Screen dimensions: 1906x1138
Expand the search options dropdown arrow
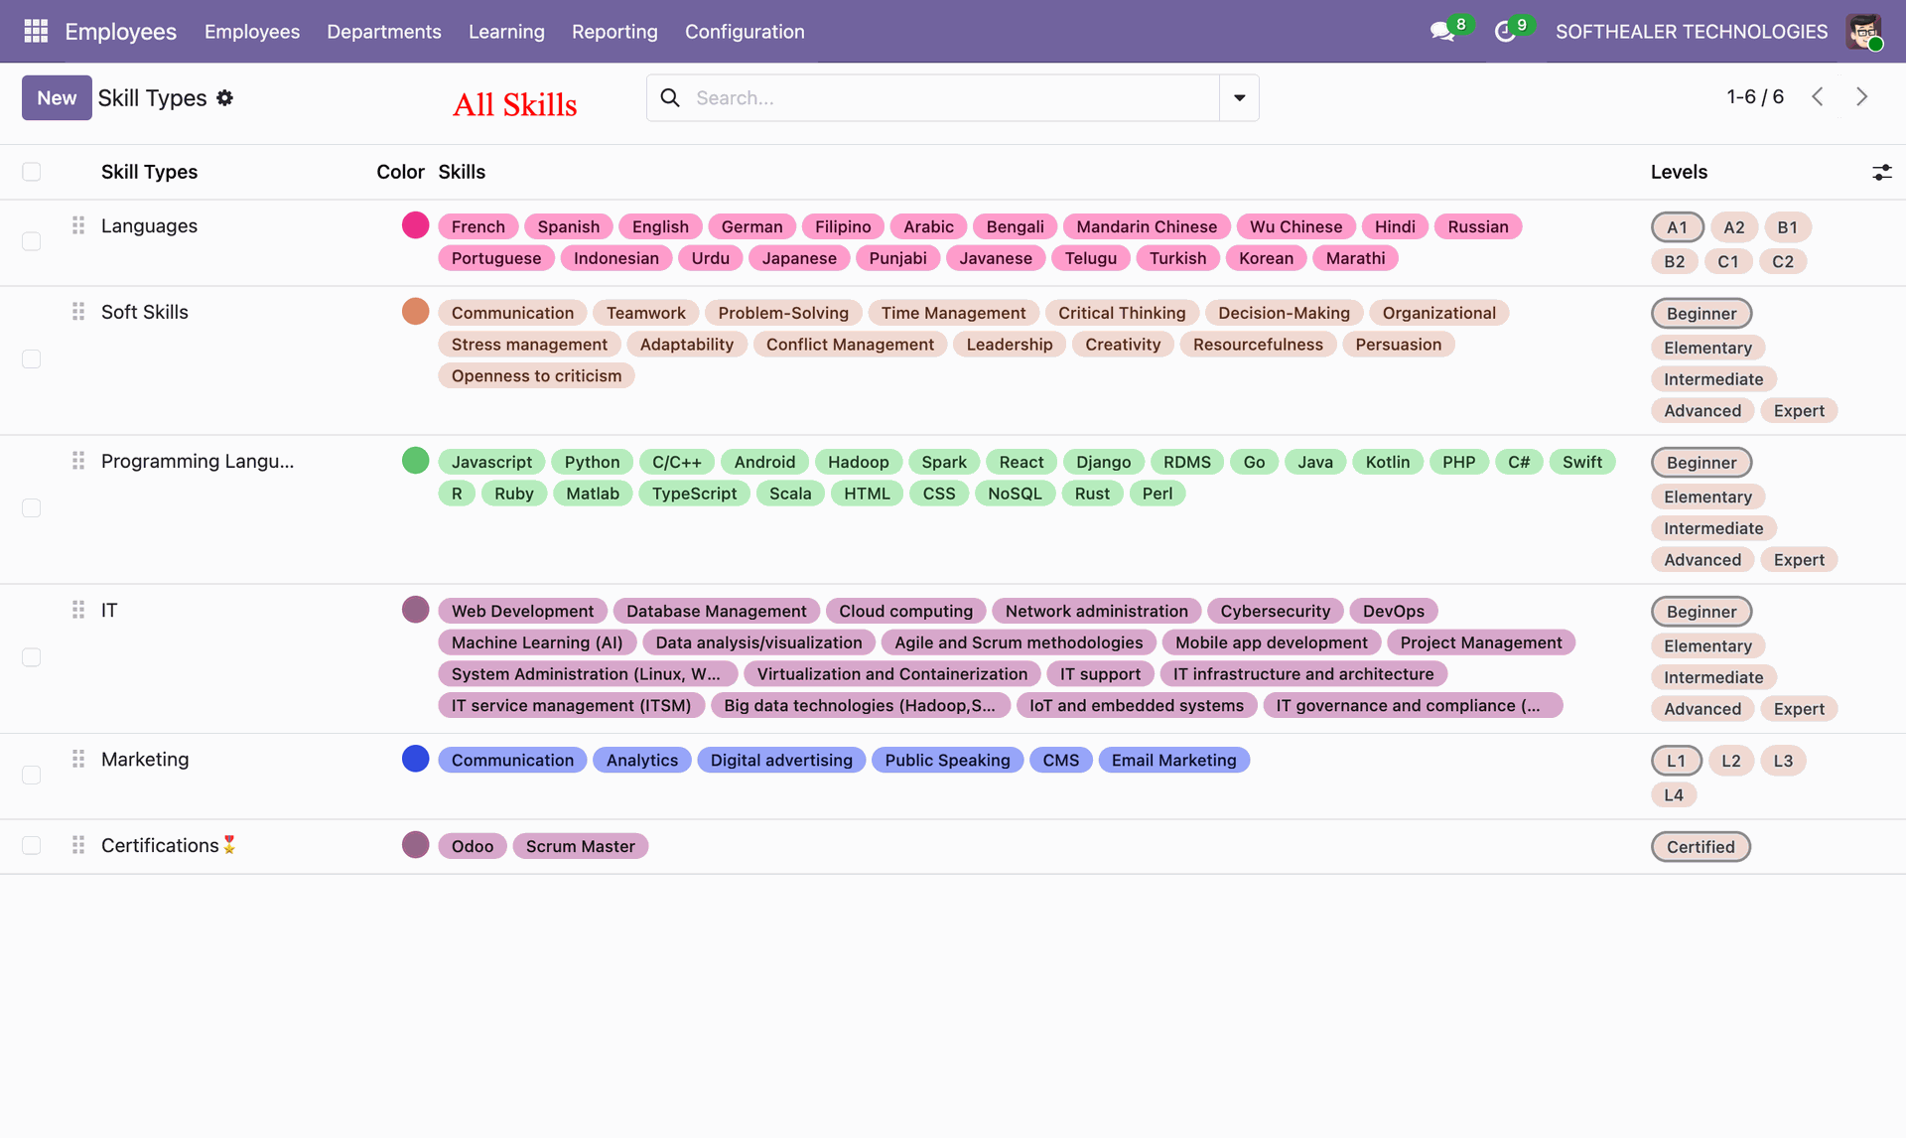click(x=1239, y=97)
